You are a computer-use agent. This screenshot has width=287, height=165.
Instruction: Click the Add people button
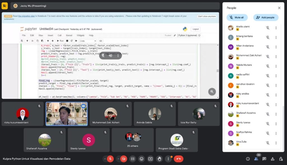tap(265, 17)
